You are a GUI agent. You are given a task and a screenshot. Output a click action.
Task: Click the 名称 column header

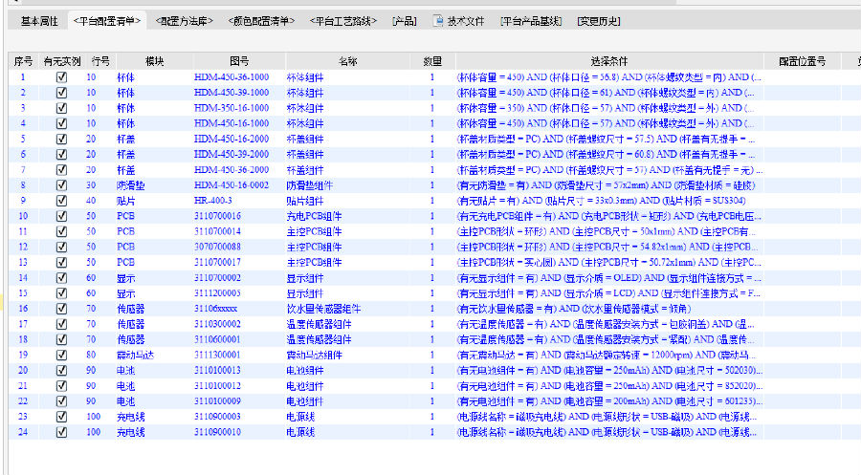[347, 61]
